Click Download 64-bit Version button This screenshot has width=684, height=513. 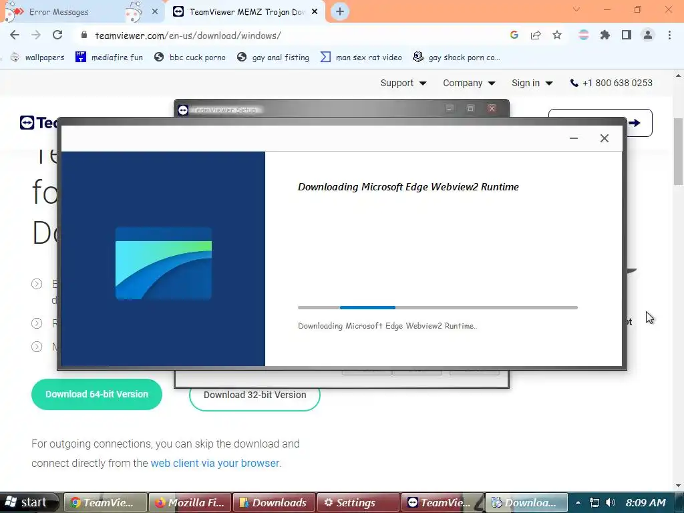97,394
